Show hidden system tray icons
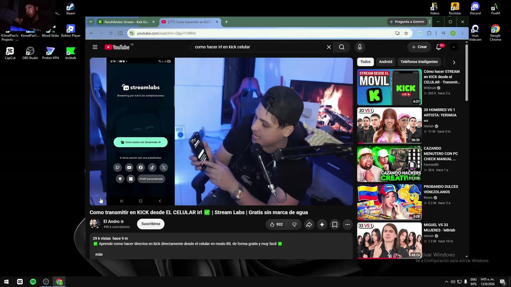 pyautogui.click(x=446, y=282)
